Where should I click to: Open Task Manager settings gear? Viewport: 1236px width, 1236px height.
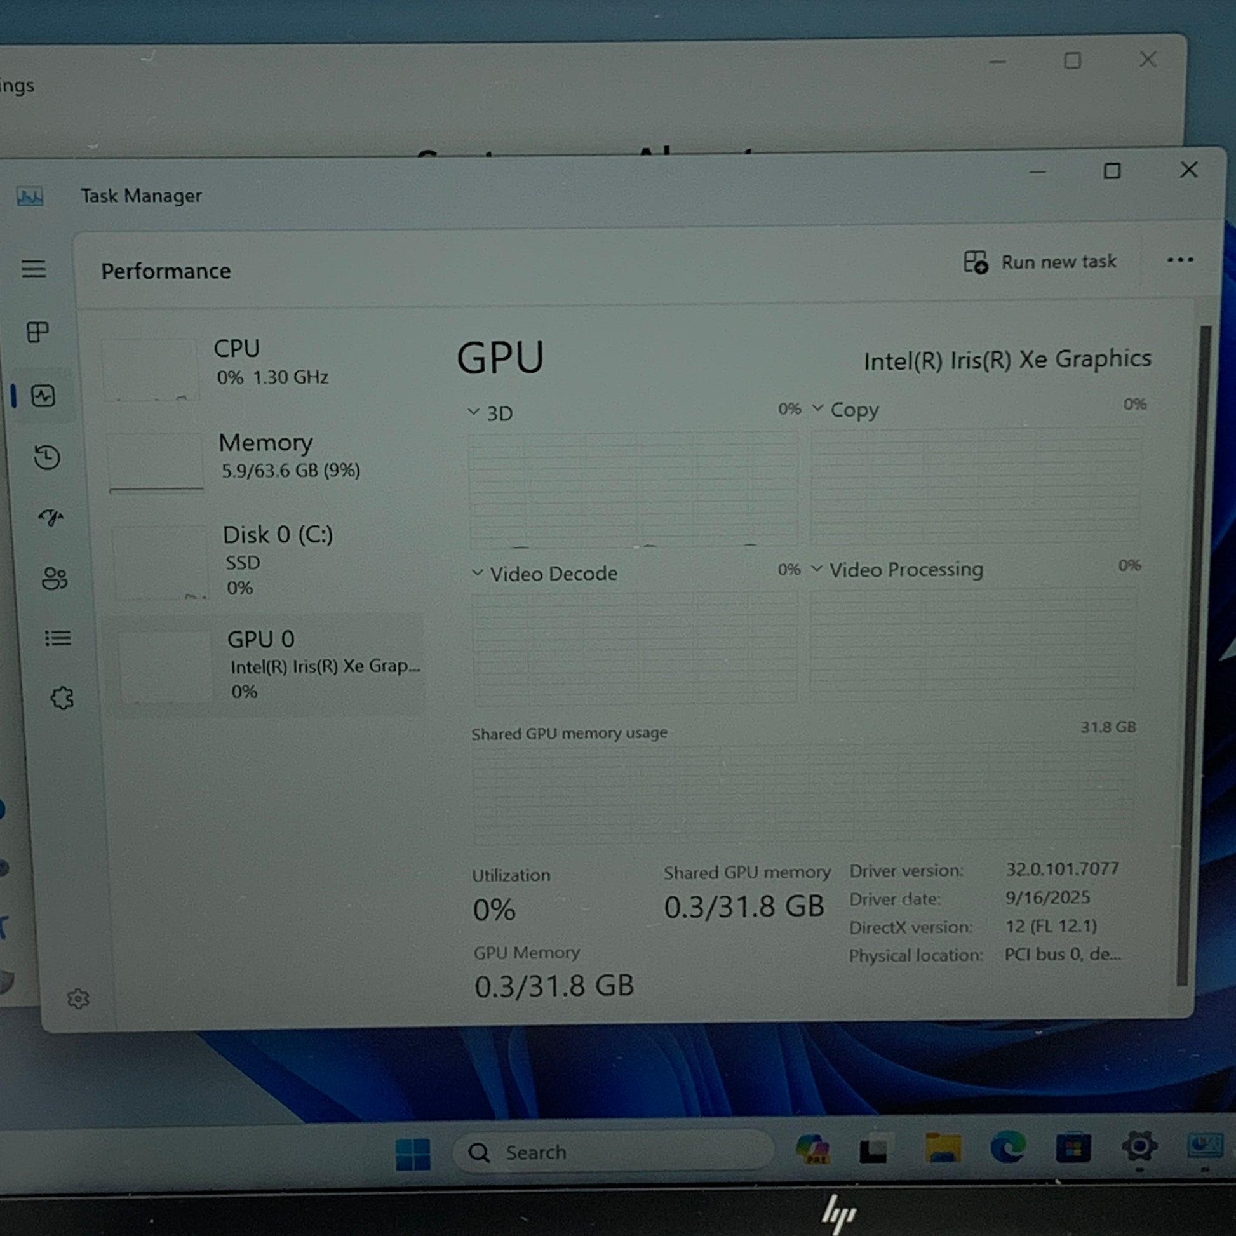[78, 998]
